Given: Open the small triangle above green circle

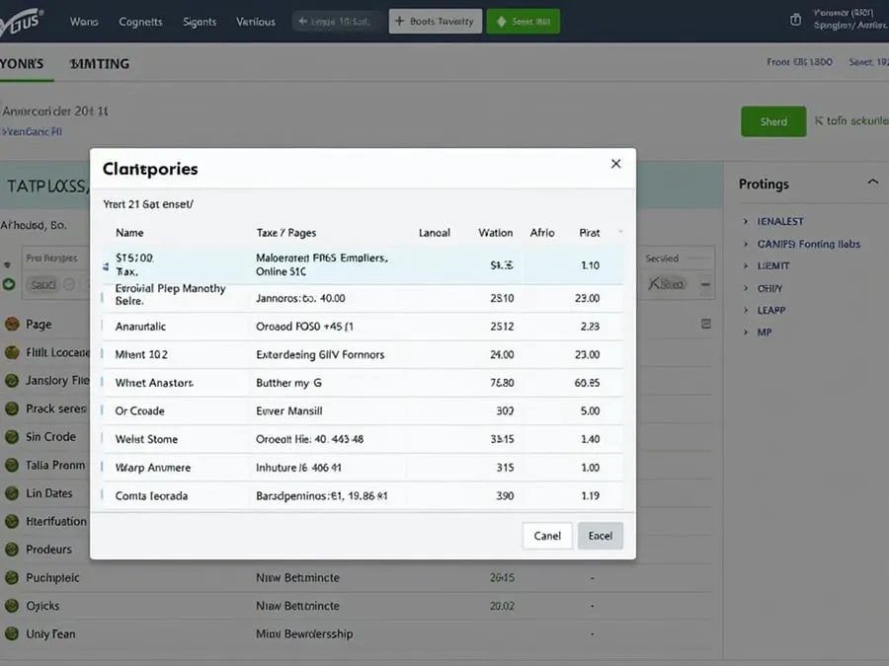Looking at the screenshot, I should pyautogui.click(x=7, y=264).
